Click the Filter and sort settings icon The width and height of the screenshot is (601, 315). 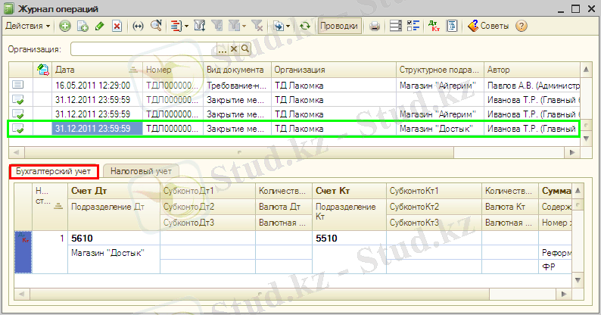coord(200,26)
